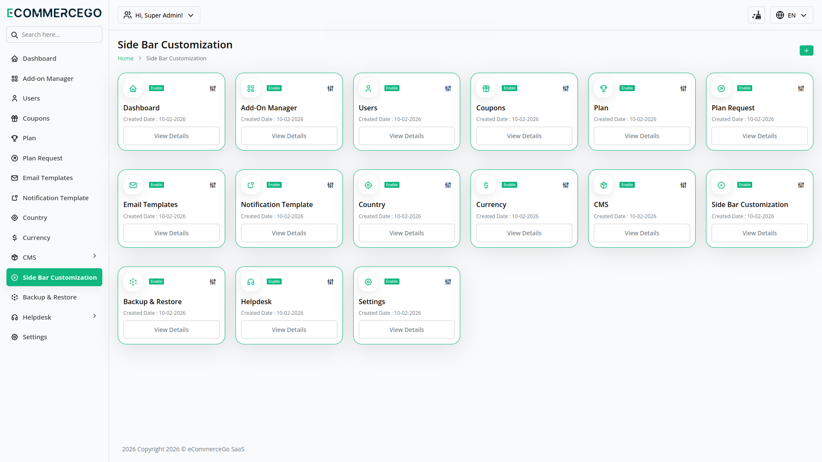This screenshot has height=462, width=822.
Task: Click sliders icon on the Settings card
Action: pos(448,282)
